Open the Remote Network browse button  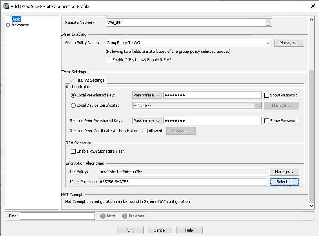[x=269, y=22]
